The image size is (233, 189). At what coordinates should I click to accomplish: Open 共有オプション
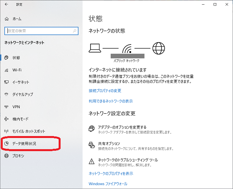[109, 144]
